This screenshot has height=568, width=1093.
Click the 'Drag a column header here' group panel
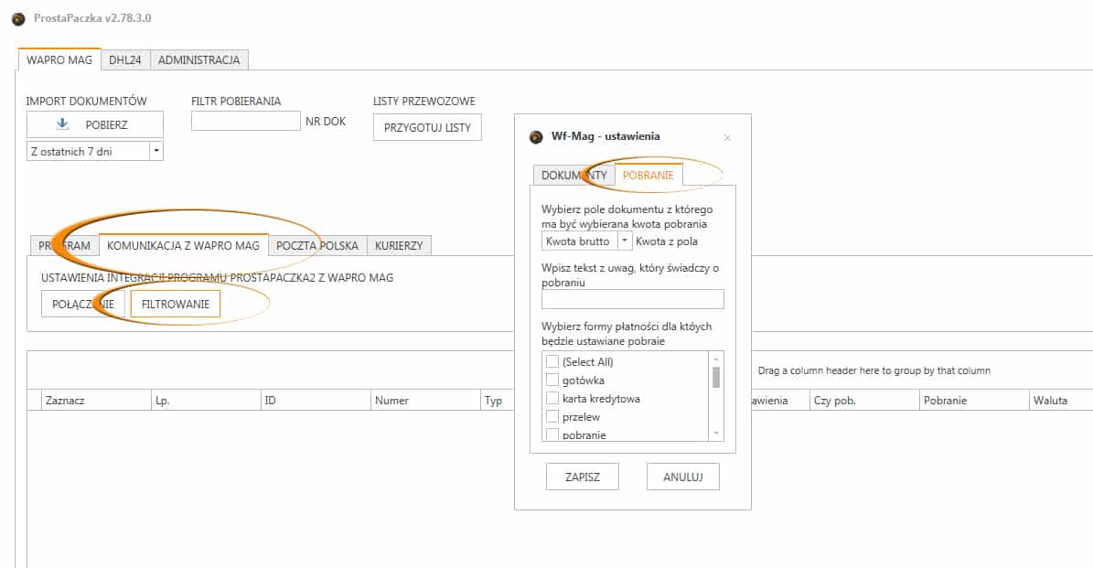[874, 370]
